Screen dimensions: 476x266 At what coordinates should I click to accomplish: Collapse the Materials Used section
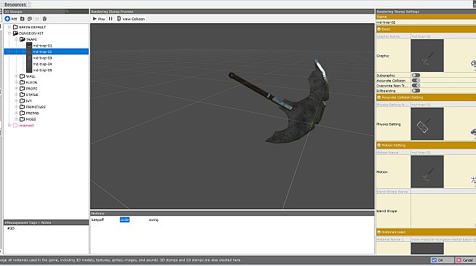(379, 232)
